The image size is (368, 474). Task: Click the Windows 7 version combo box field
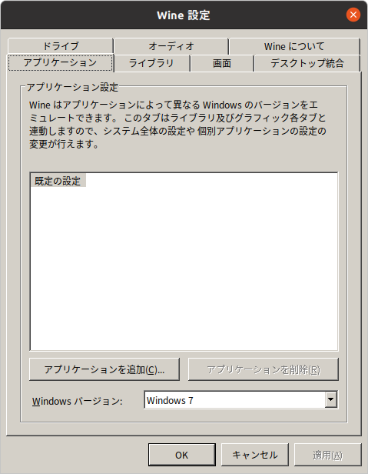[x=241, y=399]
